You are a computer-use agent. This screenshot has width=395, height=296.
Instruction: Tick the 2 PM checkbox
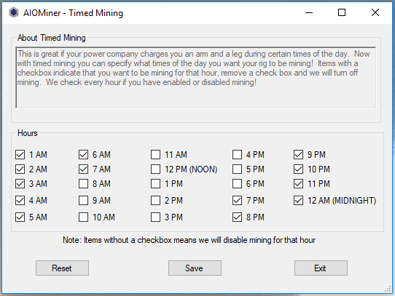click(x=155, y=201)
